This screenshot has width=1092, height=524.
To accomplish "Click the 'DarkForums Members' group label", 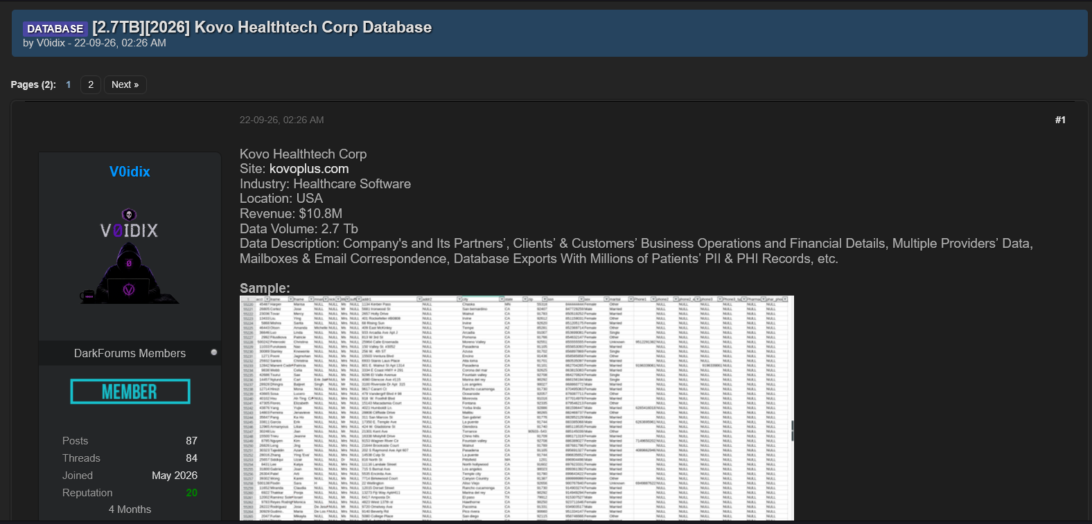I will [x=130, y=353].
